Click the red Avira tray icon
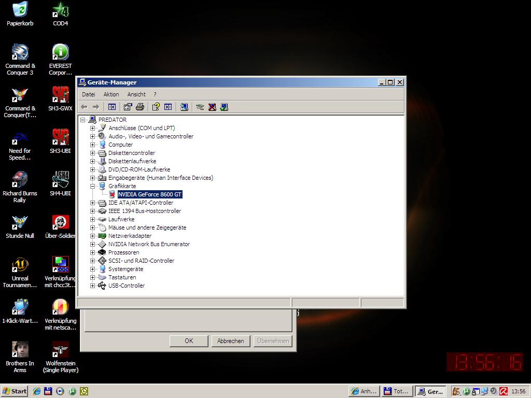Screen dimensions: 531x398 [x=503, y=391]
